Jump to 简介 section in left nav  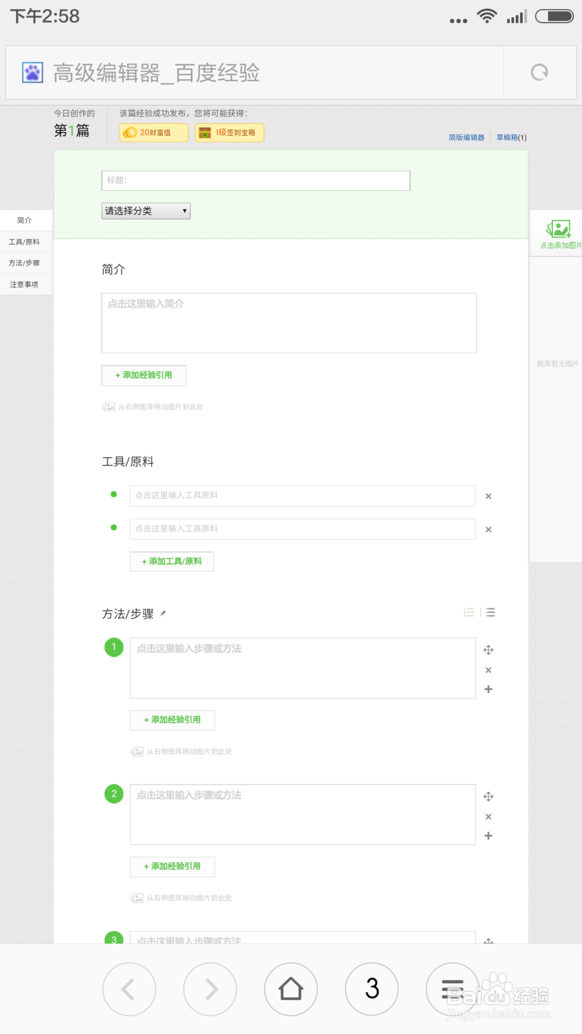(x=24, y=220)
